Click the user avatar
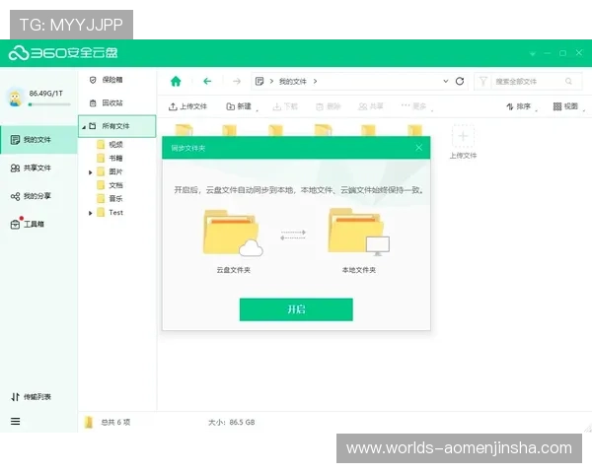The image size is (592, 473). tap(15, 99)
